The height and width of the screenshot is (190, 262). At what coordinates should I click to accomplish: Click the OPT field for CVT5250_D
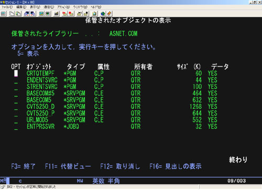[16, 107]
